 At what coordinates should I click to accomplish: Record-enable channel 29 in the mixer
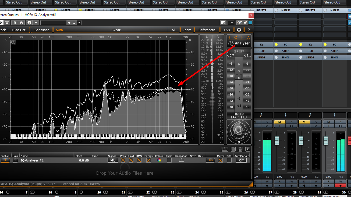tap(316, 185)
